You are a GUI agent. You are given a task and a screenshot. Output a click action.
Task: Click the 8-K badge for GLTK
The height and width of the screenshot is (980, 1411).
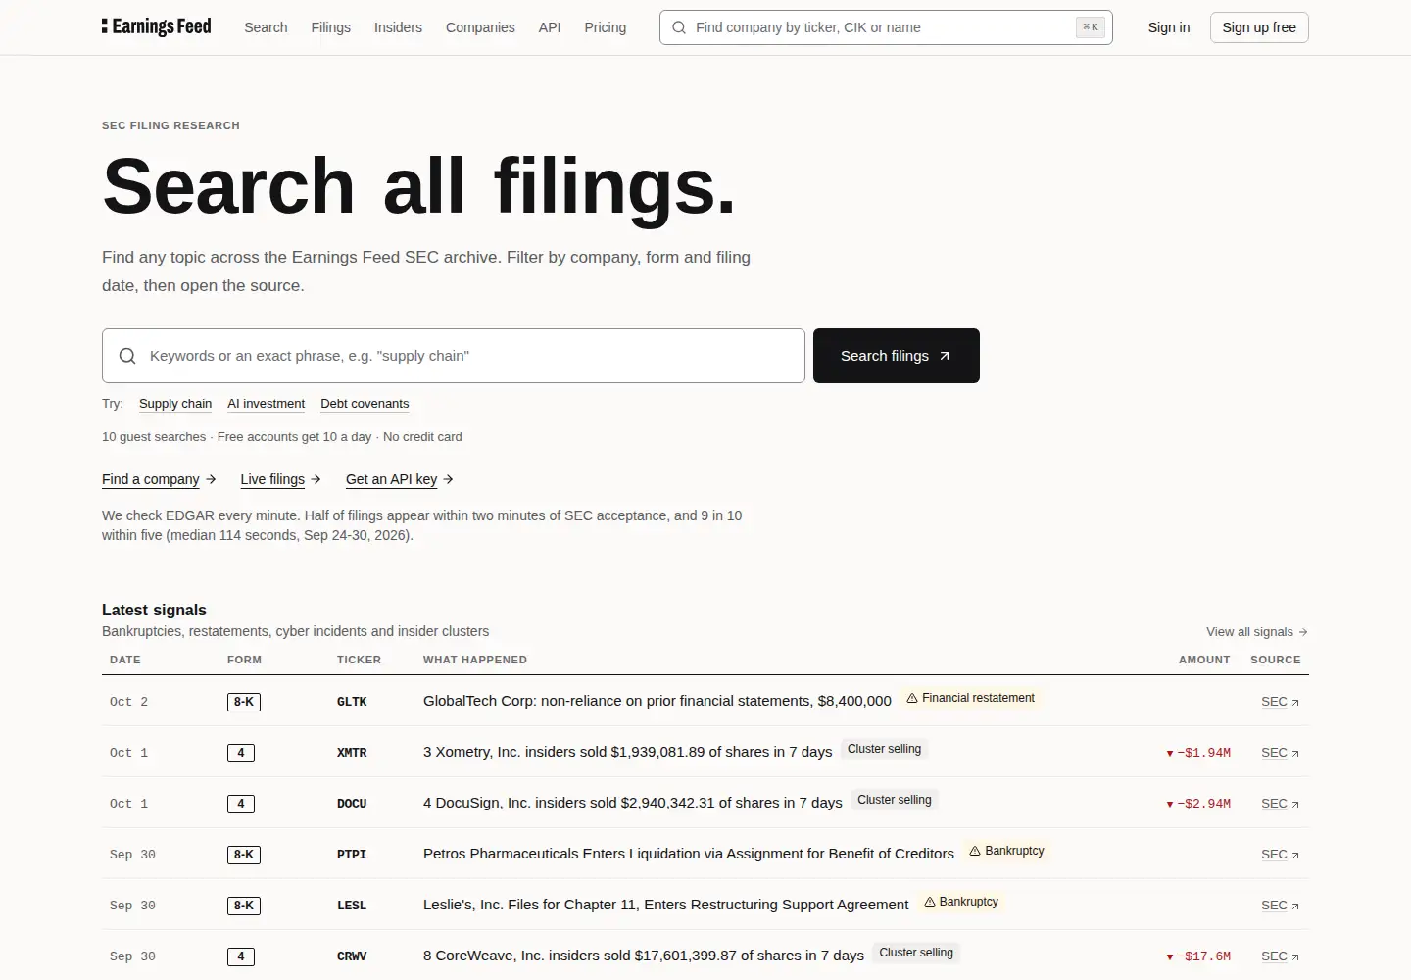click(x=244, y=702)
